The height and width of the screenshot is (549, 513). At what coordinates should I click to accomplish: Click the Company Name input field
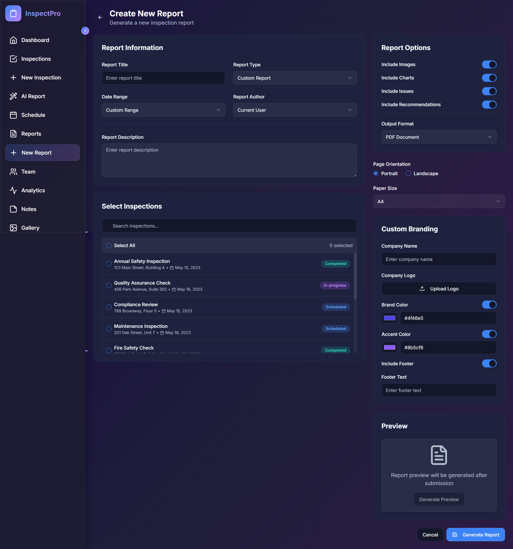439,259
